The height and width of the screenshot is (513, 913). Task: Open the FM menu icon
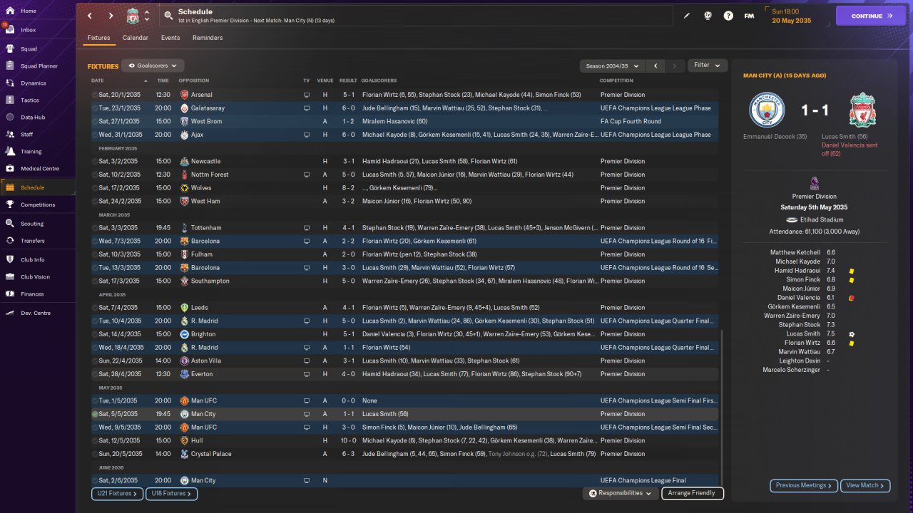[x=749, y=16]
